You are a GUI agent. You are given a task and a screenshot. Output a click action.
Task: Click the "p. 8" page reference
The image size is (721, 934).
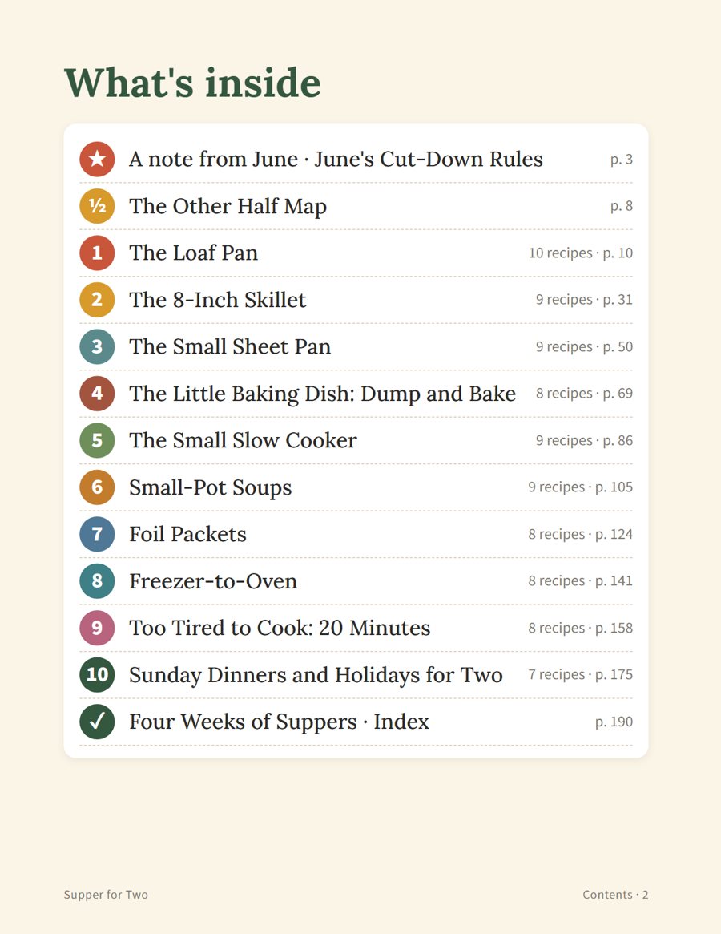(x=622, y=206)
